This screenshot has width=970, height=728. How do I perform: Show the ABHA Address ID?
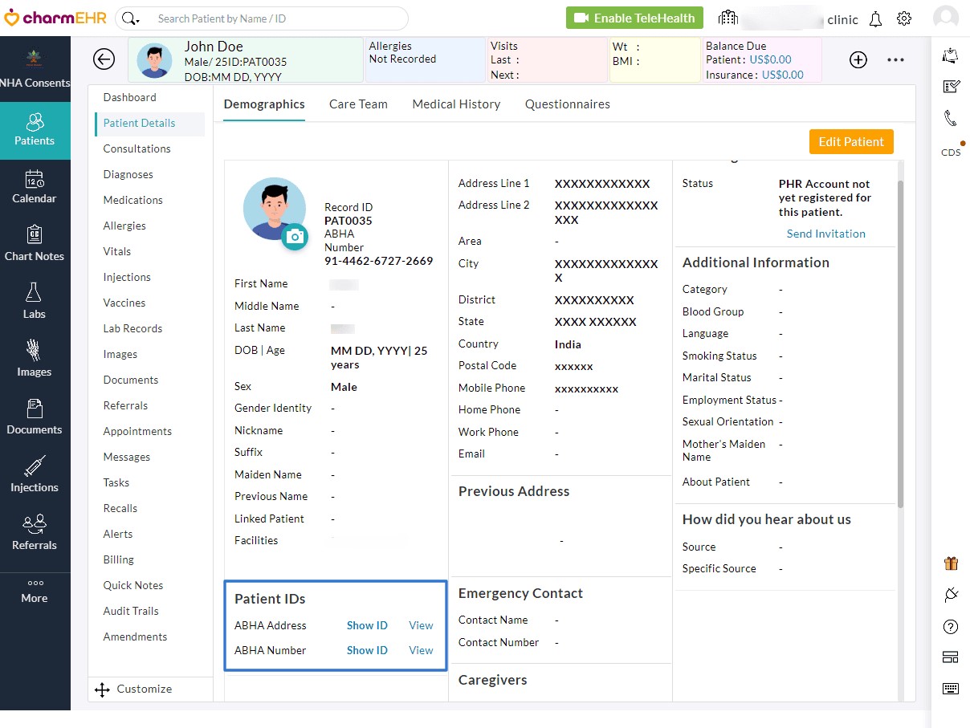click(367, 625)
